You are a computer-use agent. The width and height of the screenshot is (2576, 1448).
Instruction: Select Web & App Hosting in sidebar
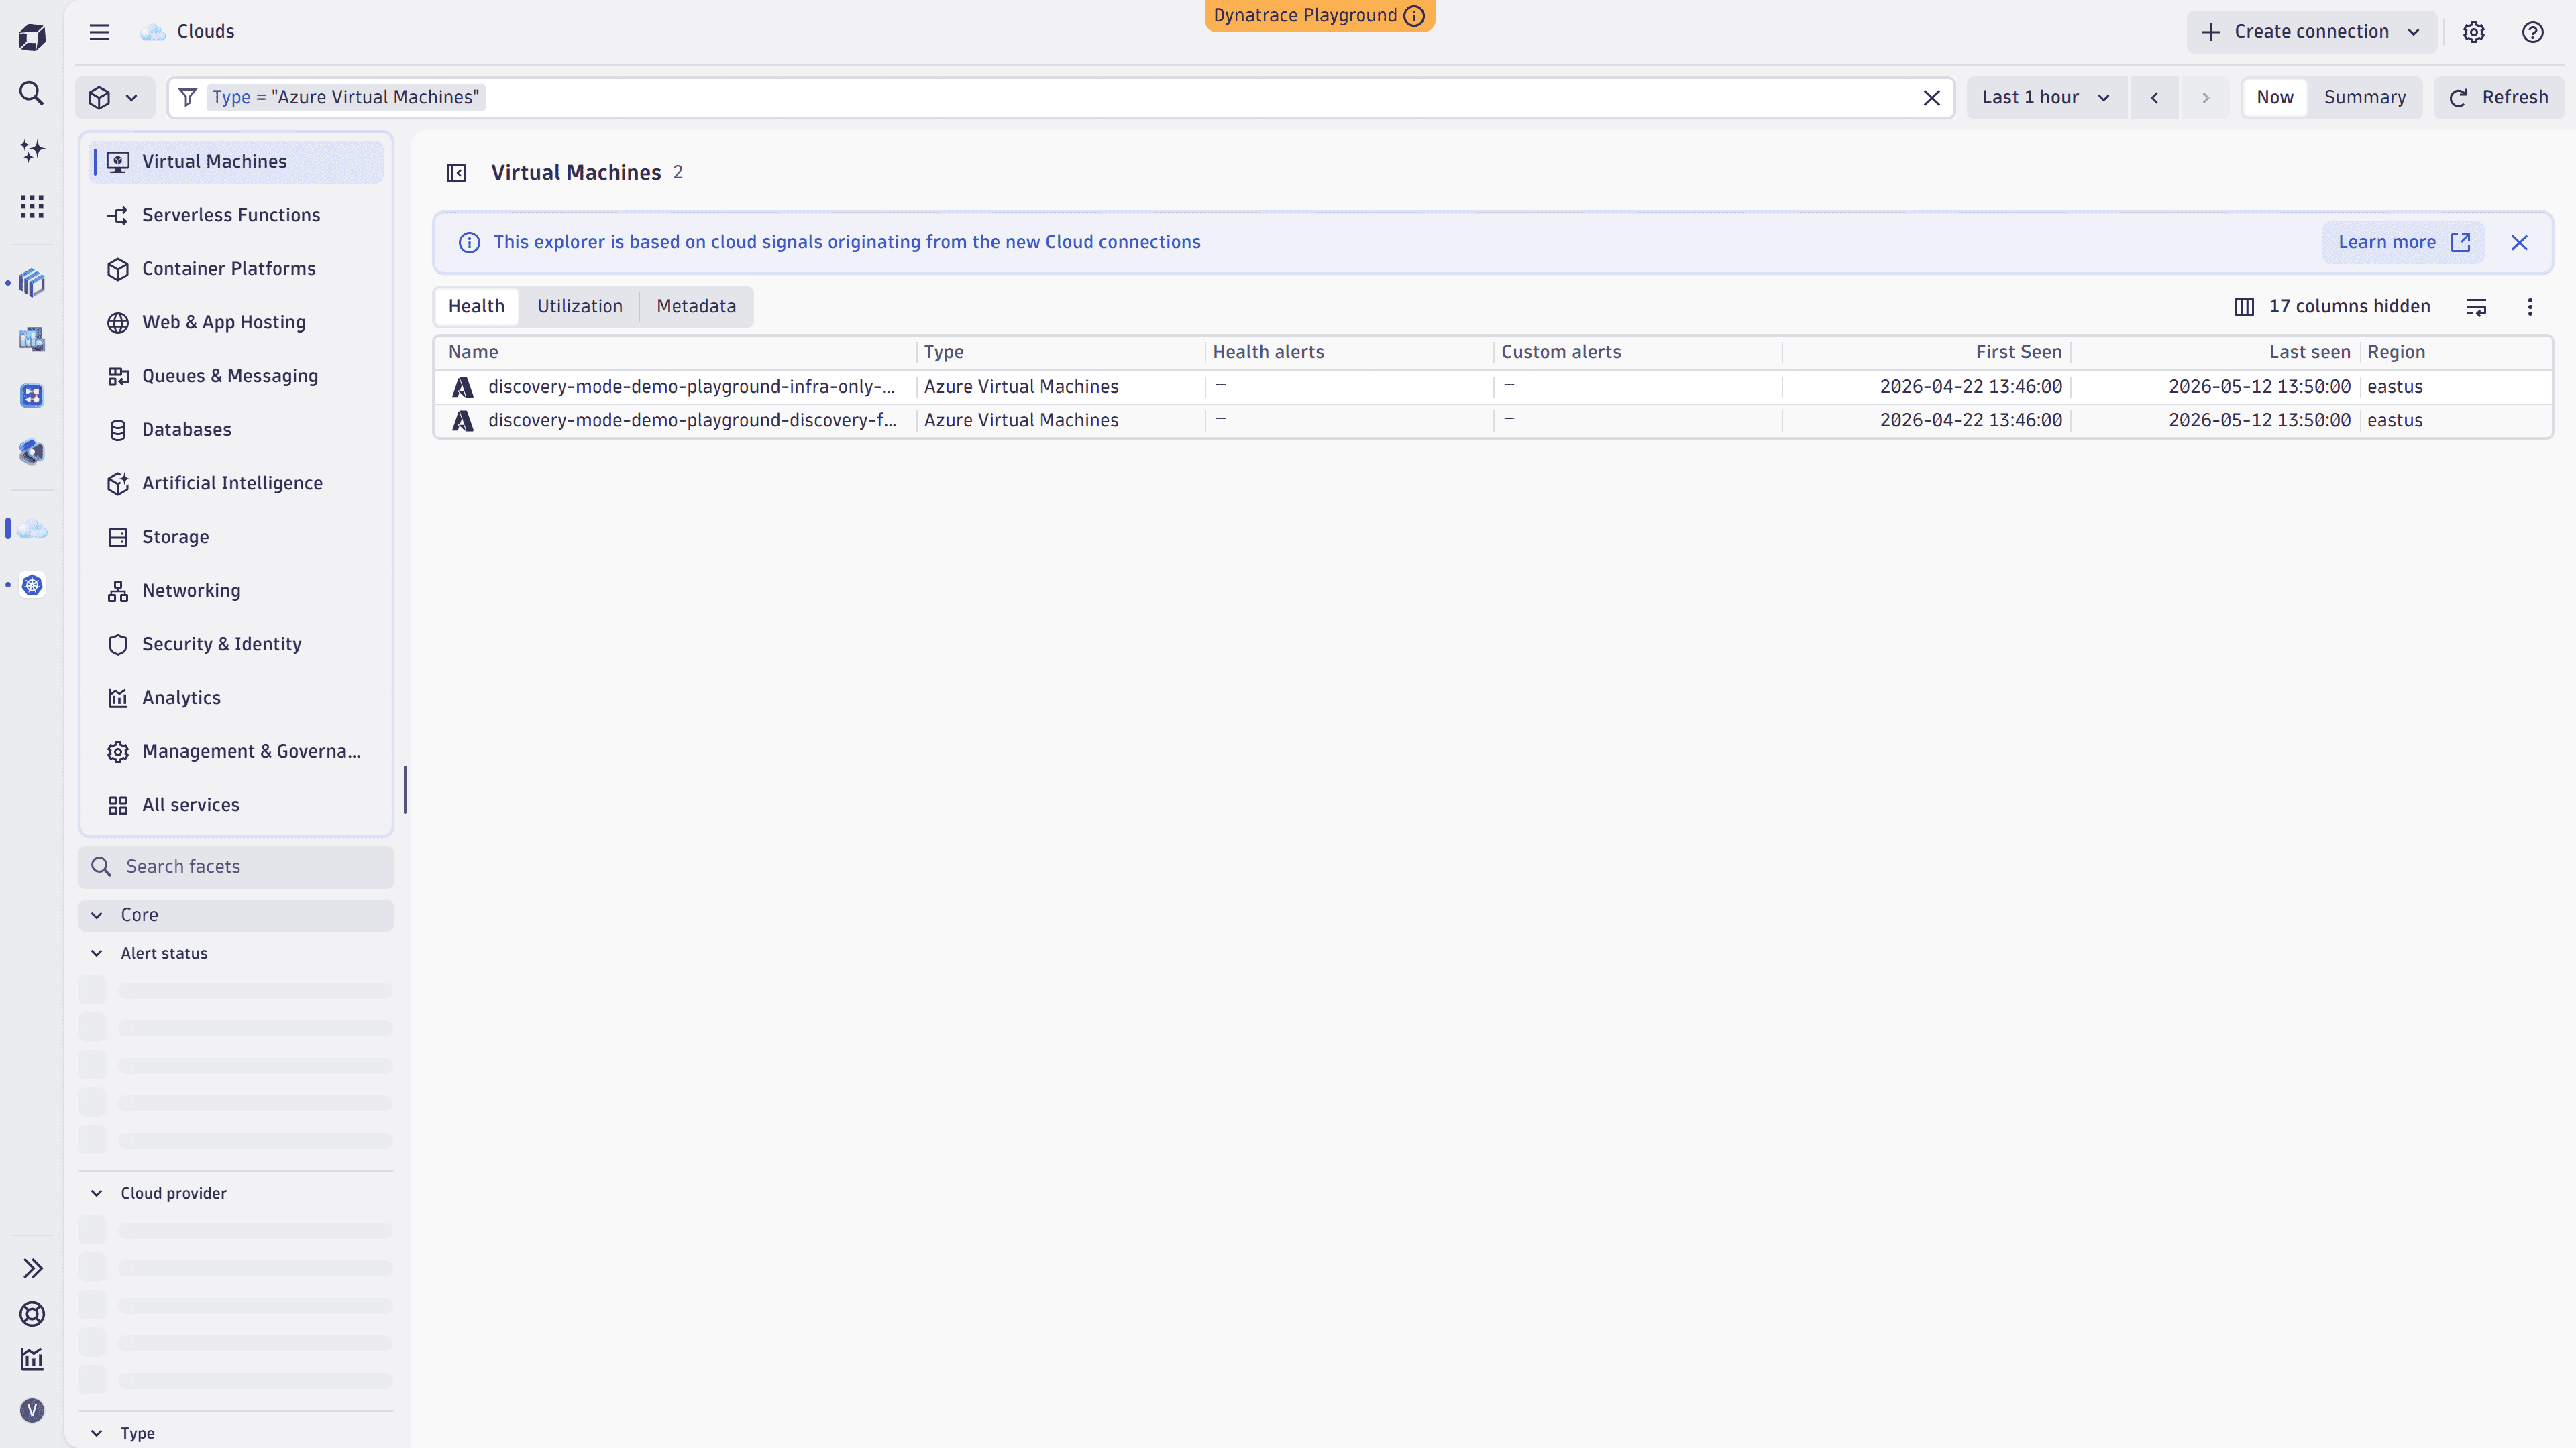tap(236, 322)
